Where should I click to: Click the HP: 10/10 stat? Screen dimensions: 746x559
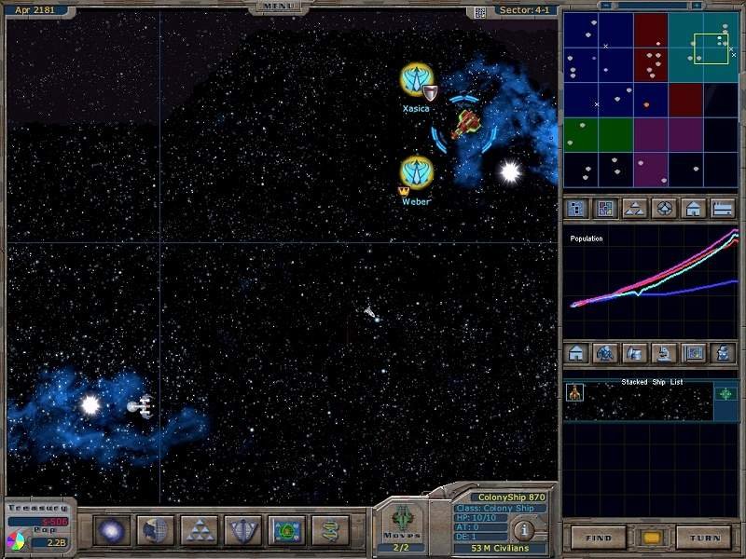476,518
